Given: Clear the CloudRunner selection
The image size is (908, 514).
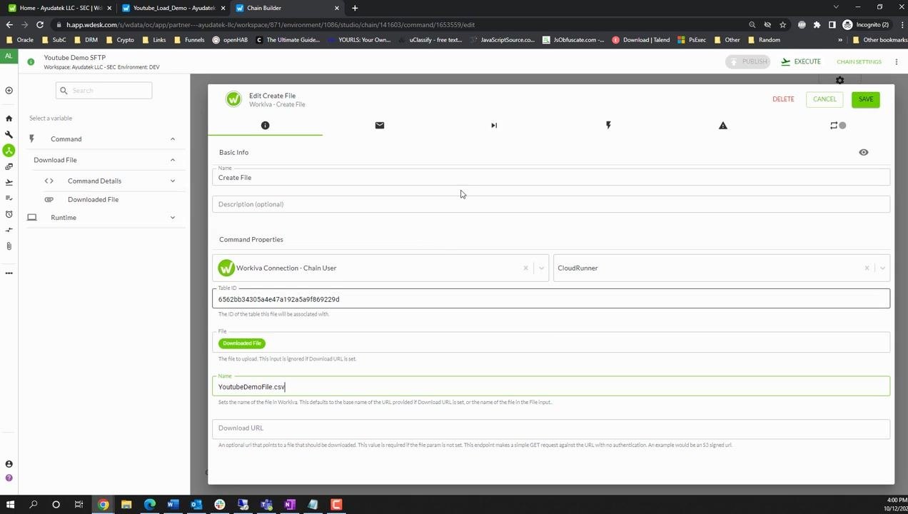Looking at the screenshot, I should (x=867, y=268).
